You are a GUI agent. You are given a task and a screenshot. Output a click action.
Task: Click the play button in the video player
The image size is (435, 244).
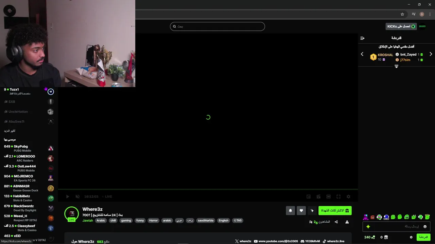(67, 197)
